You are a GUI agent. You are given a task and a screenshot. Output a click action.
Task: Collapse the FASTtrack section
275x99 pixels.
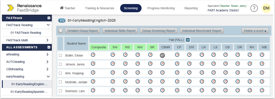[49, 18]
